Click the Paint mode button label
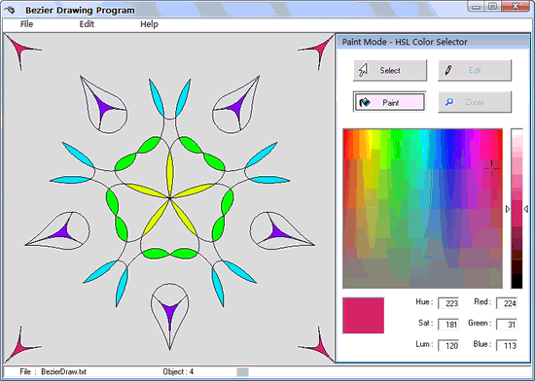This screenshot has height=381, width=535. pyautogui.click(x=391, y=103)
